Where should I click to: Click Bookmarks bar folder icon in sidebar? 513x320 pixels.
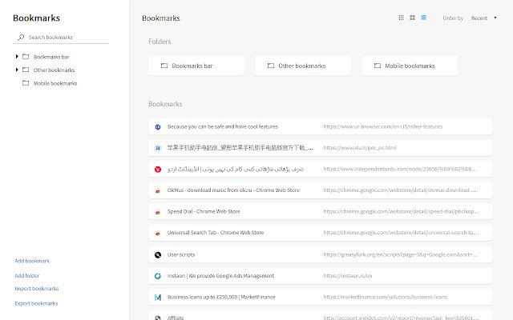[x=26, y=57]
